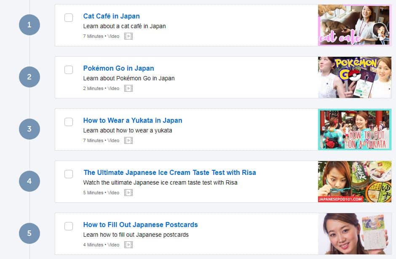The image size is (396, 259).
Task: Check the box for Cat Café in Japan
Action: tap(69, 17)
